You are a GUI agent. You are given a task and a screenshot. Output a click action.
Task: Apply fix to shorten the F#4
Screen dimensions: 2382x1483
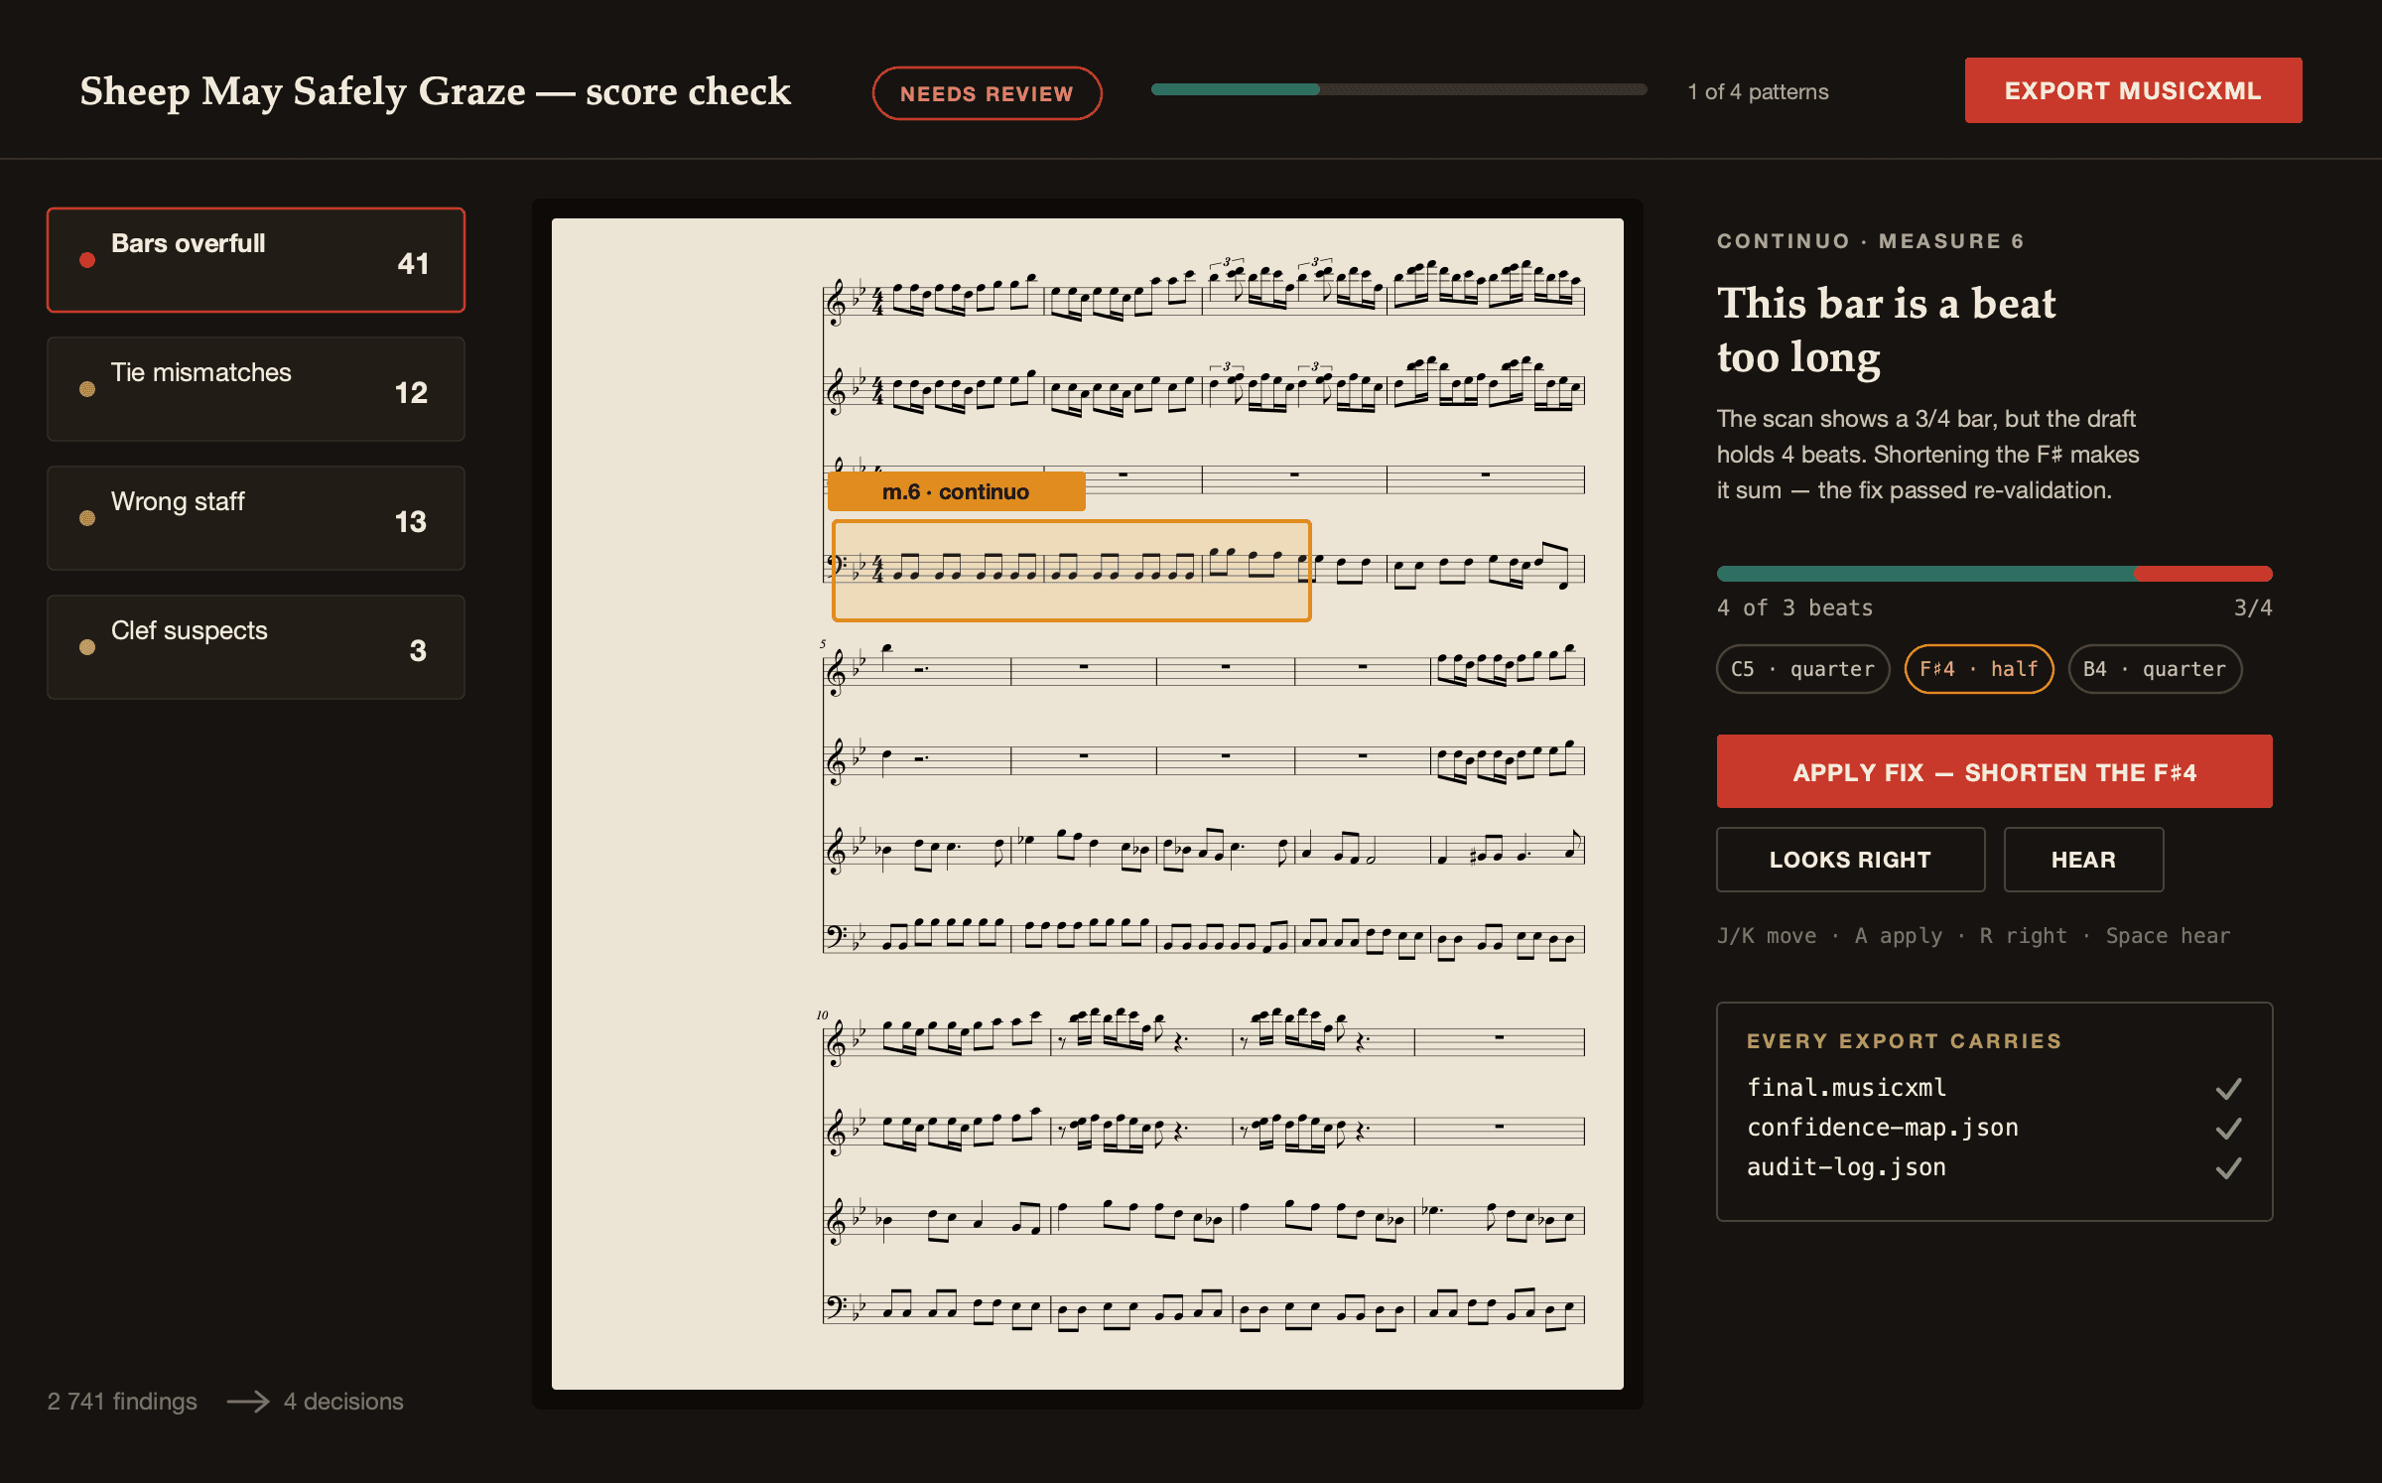pos(1994,771)
